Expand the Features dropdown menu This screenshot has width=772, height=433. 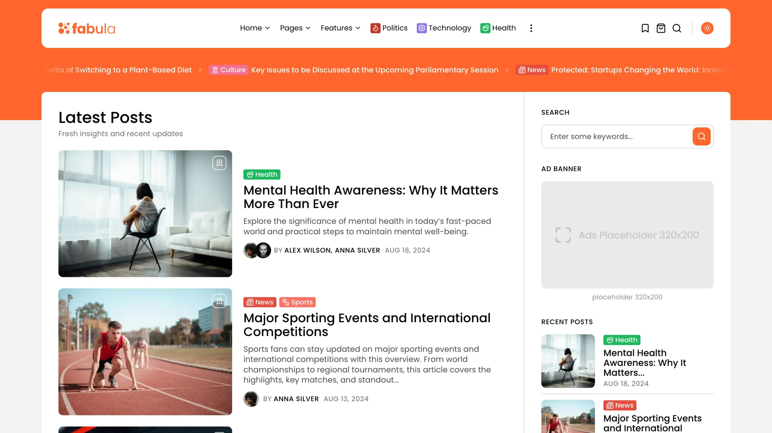tap(340, 28)
